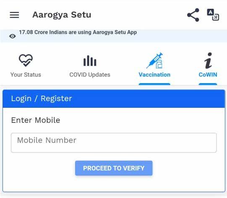
Task: Click the heart checkmark Your Status icon
Action: tap(26, 61)
